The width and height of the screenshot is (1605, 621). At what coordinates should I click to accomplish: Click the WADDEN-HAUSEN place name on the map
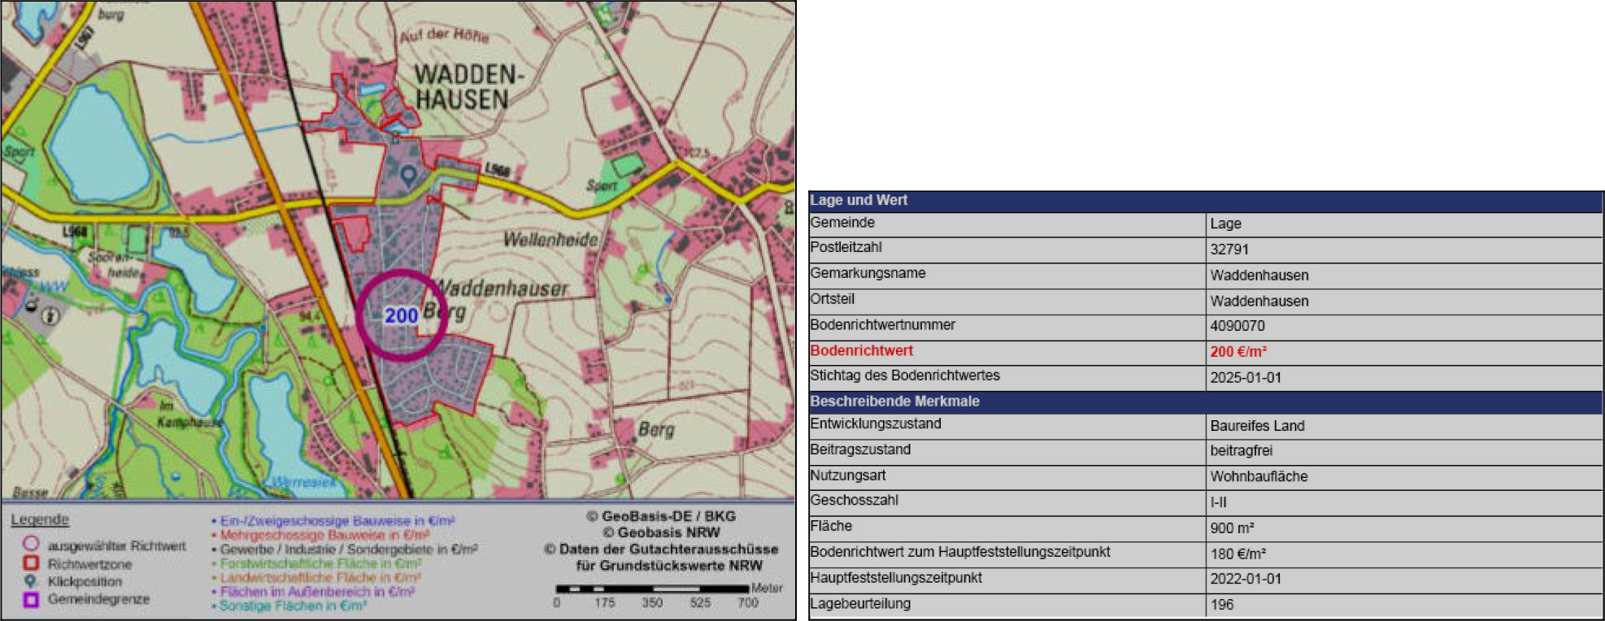click(x=469, y=87)
